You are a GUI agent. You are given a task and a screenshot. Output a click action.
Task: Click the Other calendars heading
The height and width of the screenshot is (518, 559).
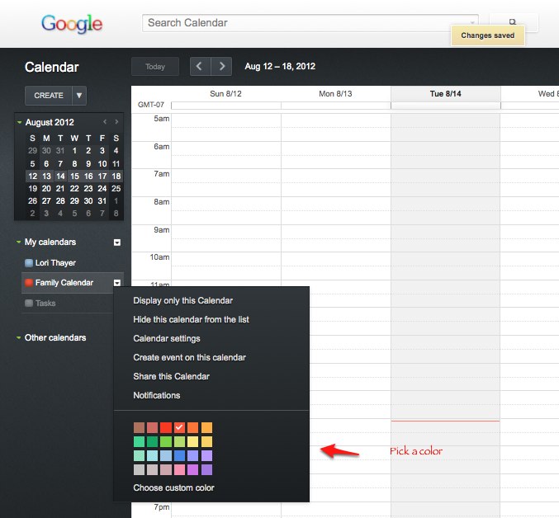(x=55, y=337)
